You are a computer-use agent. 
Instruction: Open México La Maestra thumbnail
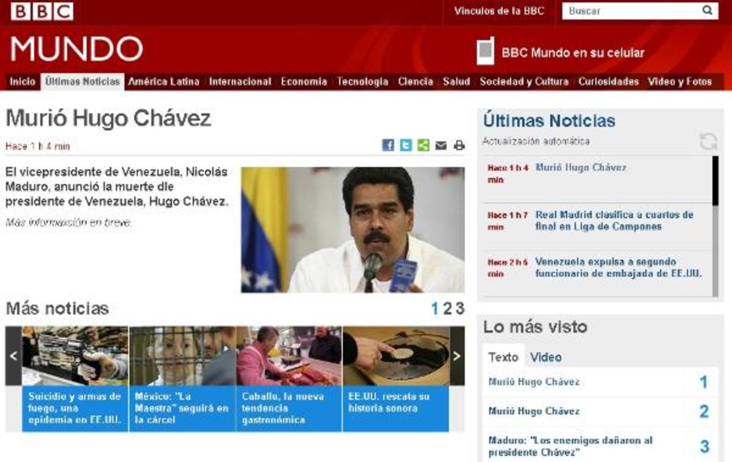click(182, 356)
